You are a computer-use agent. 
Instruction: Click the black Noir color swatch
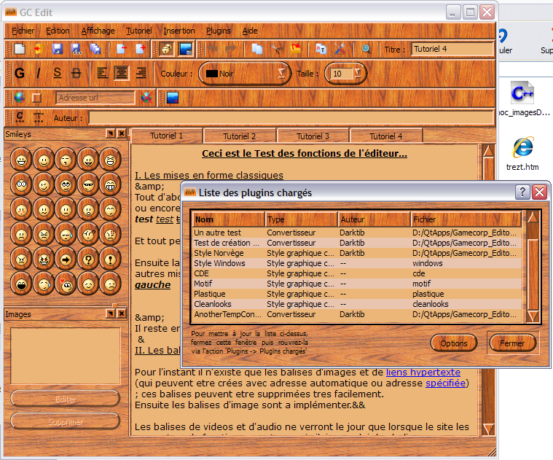coord(211,74)
